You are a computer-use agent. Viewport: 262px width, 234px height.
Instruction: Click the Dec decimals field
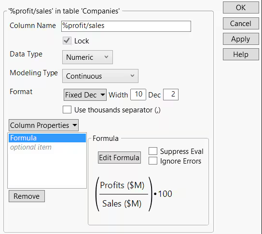(171, 95)
